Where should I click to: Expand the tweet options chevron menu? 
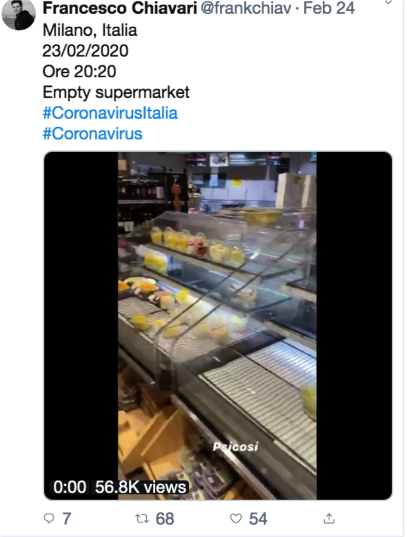point(388,3)
